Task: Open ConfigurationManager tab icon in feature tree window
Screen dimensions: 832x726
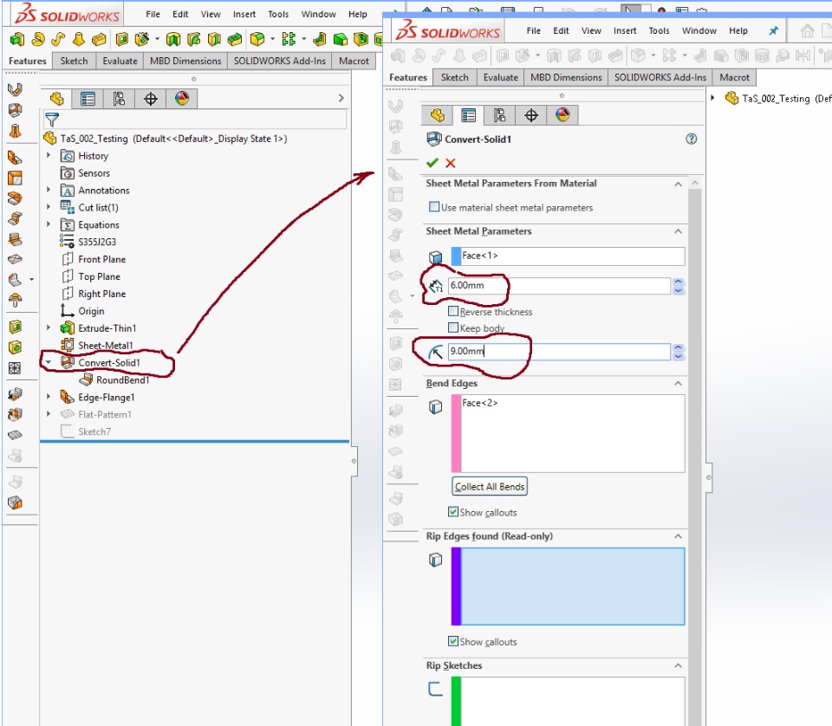Action: 120,99
